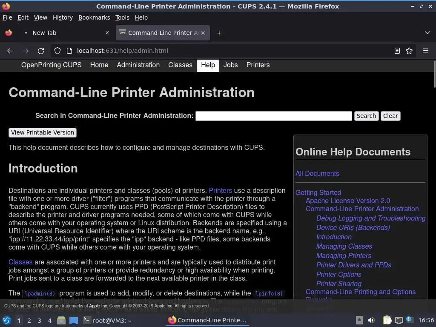
Task: Reload the page with the refresh icon
Action: (x=41, y=51)
